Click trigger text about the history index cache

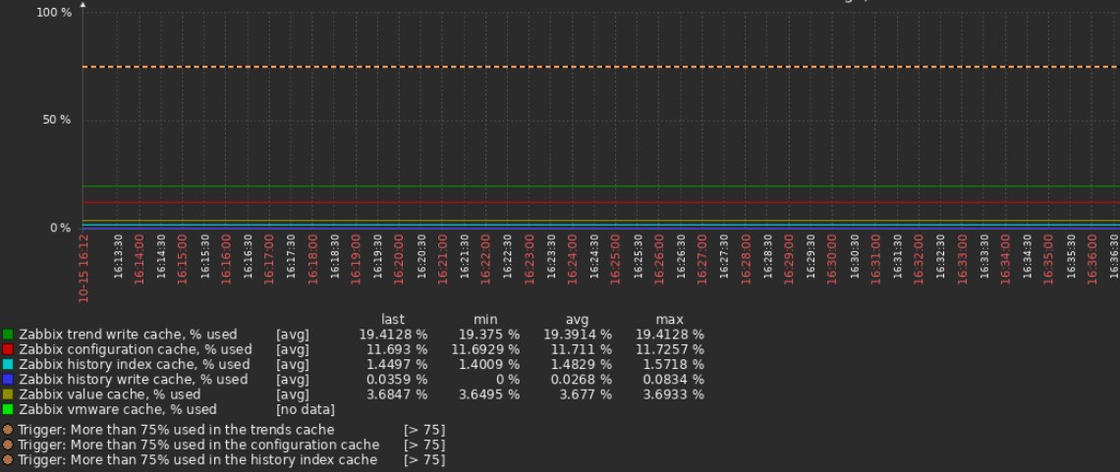[224, 460]
